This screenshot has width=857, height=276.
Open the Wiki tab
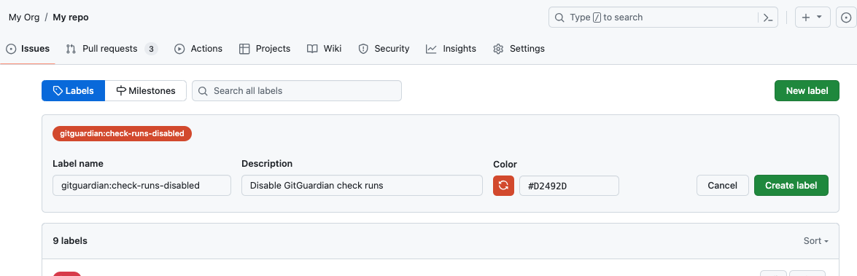point(325,49)
